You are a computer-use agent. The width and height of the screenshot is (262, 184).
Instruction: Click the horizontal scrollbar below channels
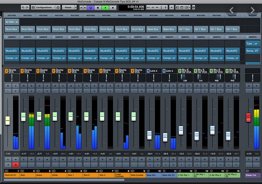pos(64,180)
